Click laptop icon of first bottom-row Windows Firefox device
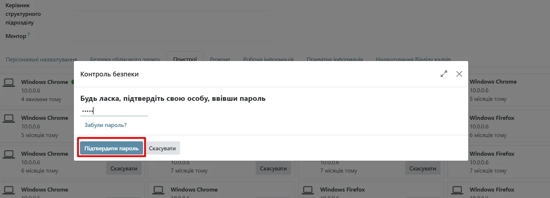The height and width of the screenshot is (198, 550). click(x=308, y=190)
